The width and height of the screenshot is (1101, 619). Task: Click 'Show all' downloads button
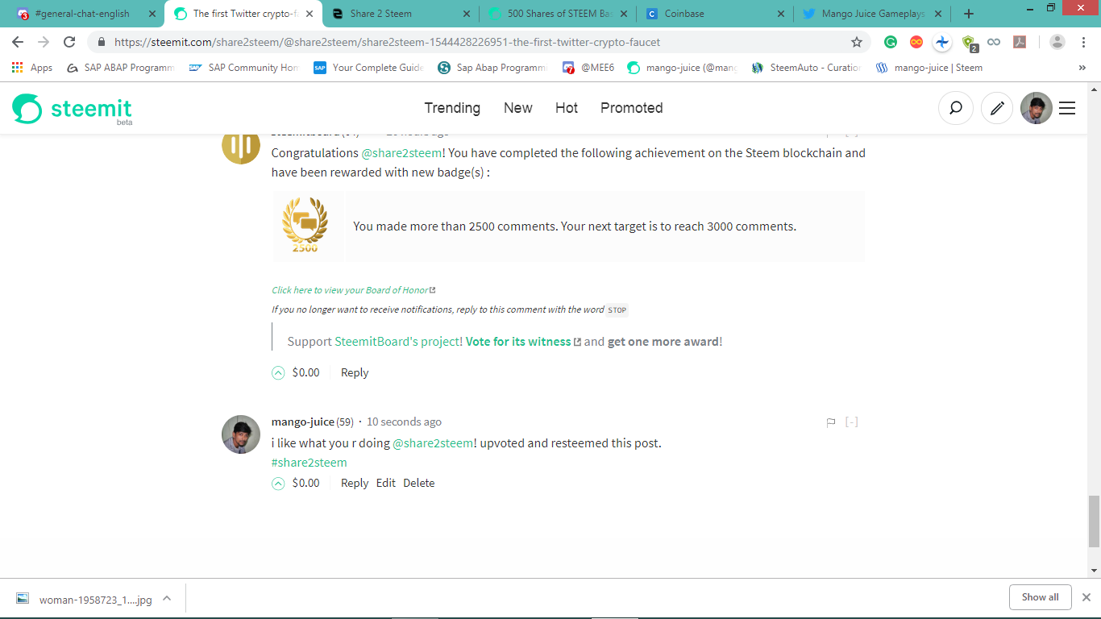tap(1040, 597)
